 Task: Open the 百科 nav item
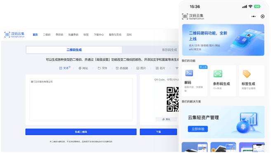129,35
